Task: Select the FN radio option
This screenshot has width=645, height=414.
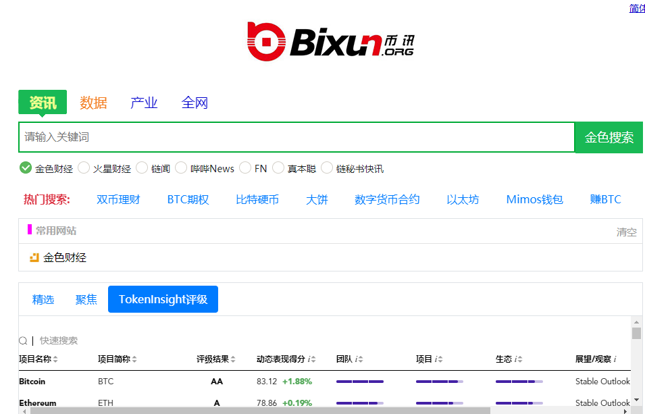Action: [x=245, y=168]
